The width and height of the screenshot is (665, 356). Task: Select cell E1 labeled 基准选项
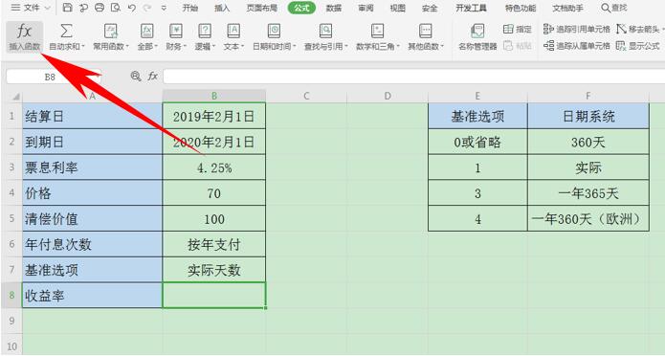(477, 116)
